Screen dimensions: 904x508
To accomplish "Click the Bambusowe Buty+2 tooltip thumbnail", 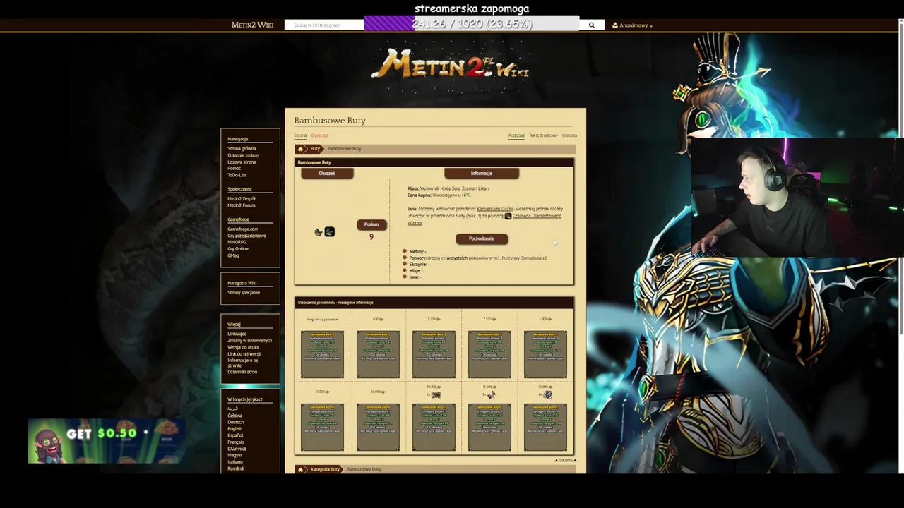I will [x=434, y=354].
